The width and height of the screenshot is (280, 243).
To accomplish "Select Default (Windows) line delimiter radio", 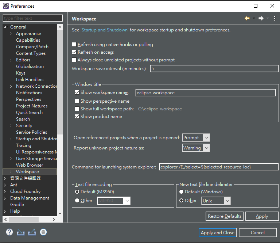I will pyautogui.click(x=182, y=192).
